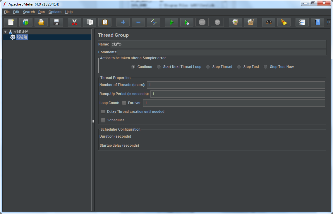Viewport: 333px width, 214px height.
Task: Select Stop Test Now radio button
Action: (265, 67)
